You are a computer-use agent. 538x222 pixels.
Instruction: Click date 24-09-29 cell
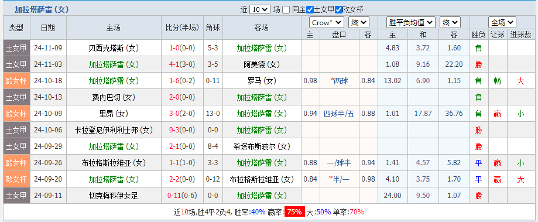pos(48,146)
